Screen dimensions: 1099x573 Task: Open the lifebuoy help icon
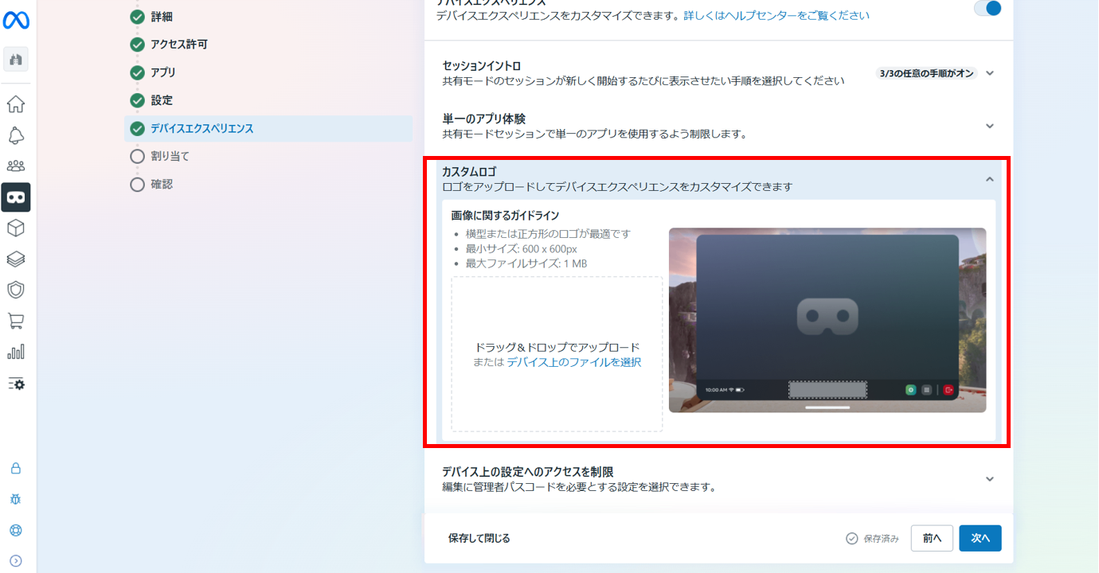[x=16, y=531]
